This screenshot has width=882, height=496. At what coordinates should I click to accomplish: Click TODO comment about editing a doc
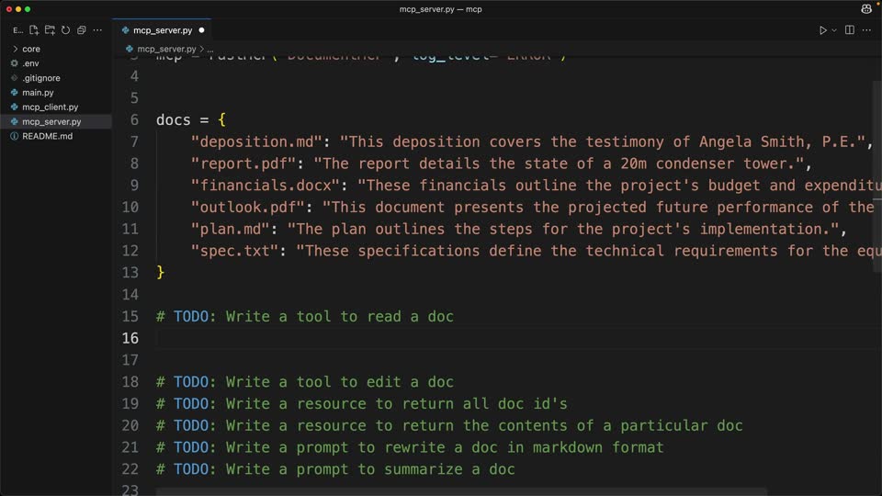coord(304,382)
